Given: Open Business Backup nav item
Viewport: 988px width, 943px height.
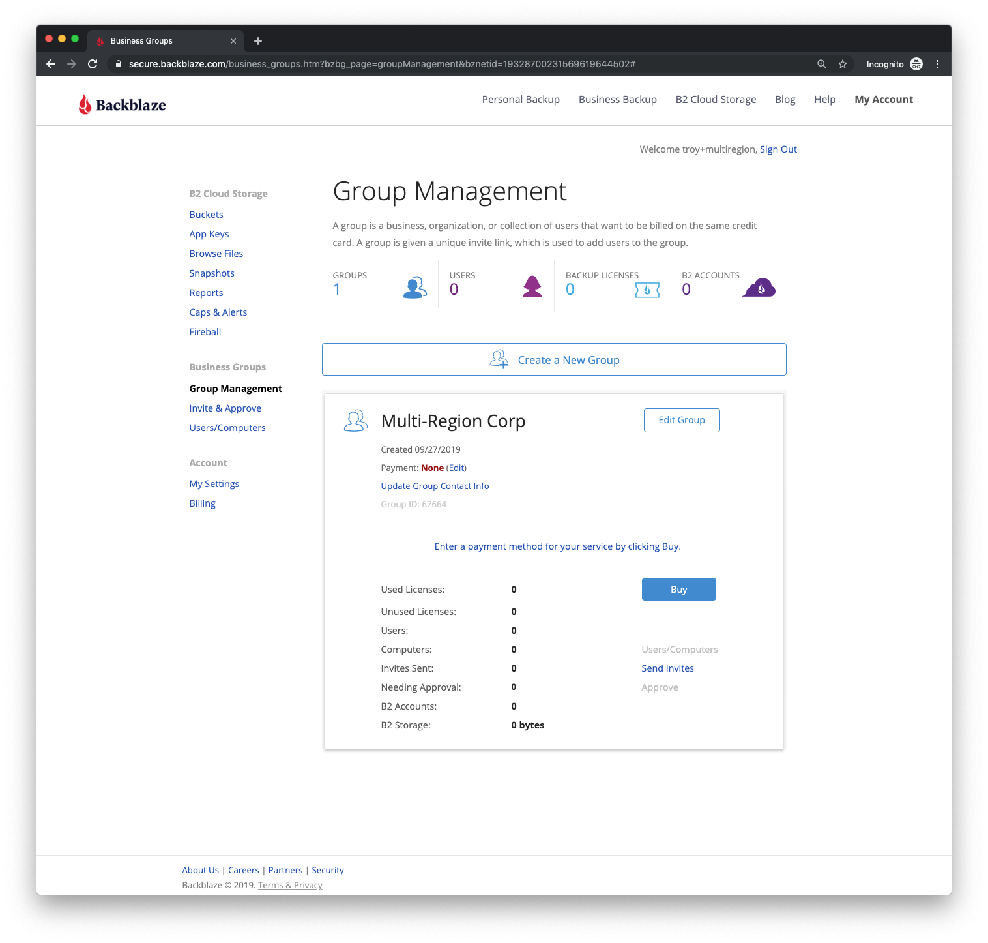Looking at the screenshot, I should [618, 100].
